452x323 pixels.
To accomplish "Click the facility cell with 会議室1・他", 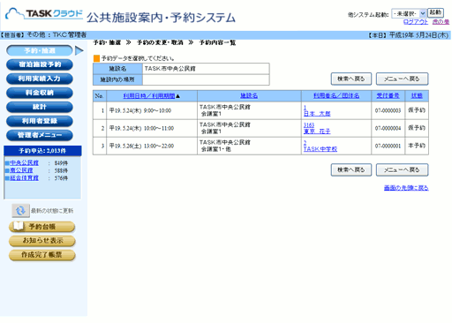I will pos(249,146).
